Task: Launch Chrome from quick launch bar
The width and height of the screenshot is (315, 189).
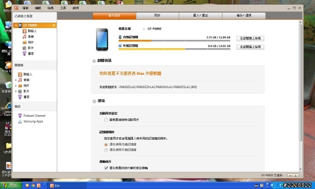Action: [x=33, y=186]
